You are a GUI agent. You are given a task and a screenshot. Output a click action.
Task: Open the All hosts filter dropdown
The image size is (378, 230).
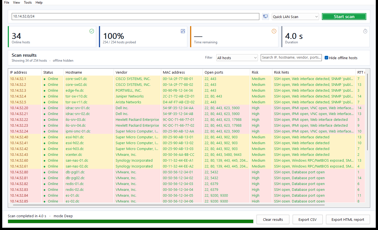click(237, 58)
